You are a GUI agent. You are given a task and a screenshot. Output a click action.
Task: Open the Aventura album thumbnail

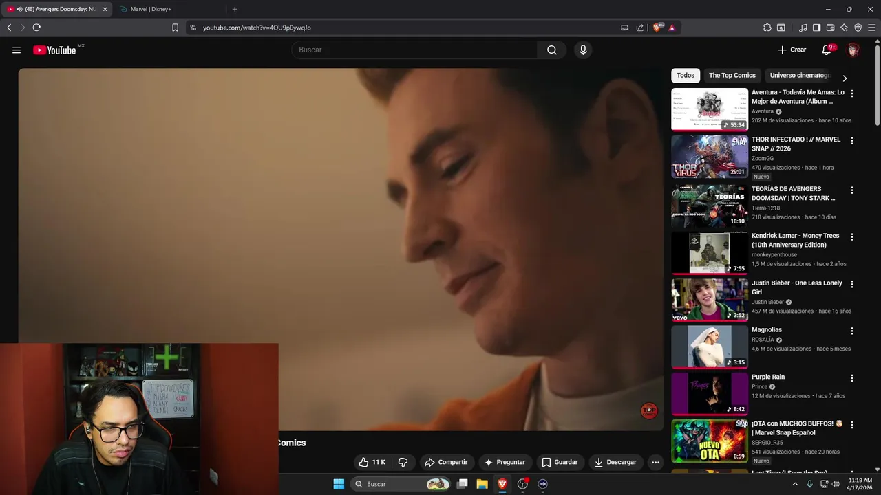(710, 109)
